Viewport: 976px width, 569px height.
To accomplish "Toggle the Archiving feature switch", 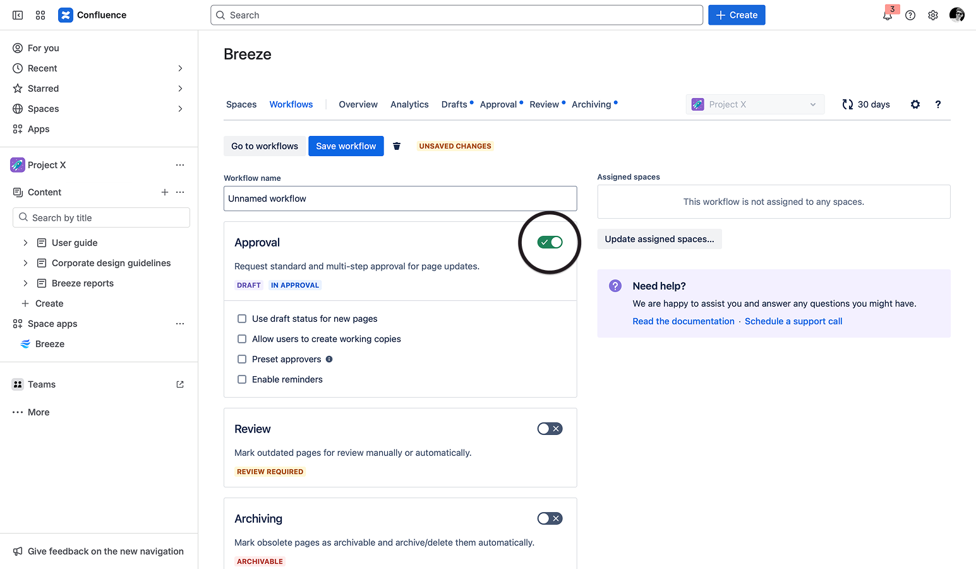I will click(549, 518).
